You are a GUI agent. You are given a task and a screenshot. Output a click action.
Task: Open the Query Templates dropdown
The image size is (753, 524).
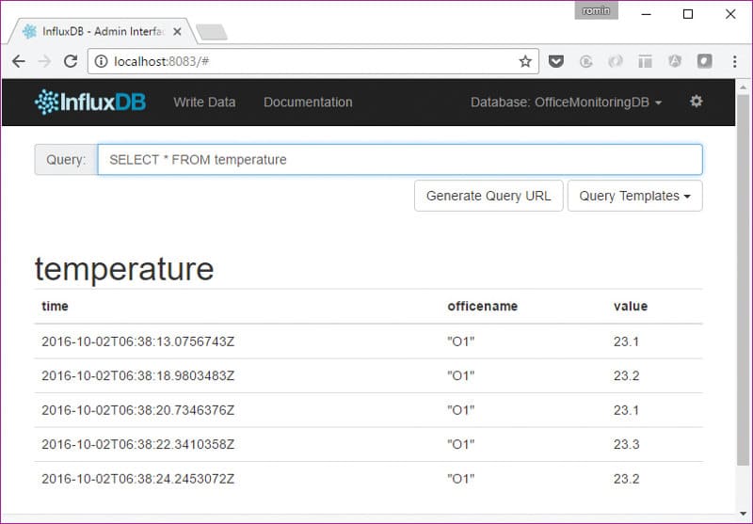click(634, 196)
